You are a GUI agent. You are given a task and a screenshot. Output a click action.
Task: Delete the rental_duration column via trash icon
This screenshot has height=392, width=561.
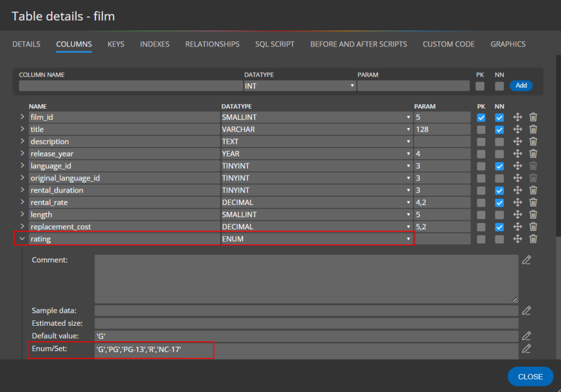pos(533,190)
